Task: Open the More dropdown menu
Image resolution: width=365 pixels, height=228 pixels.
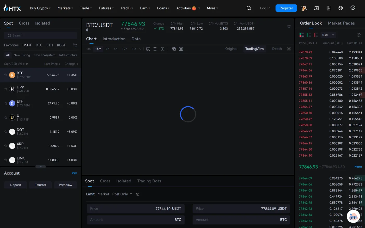Action: [x=212, y=8]
